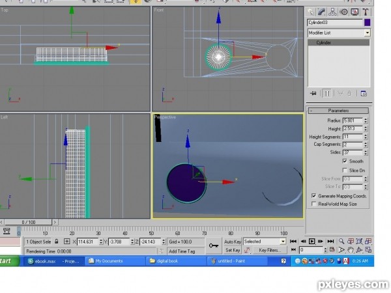Toggle absolute transform type-in mode icon

67,242
